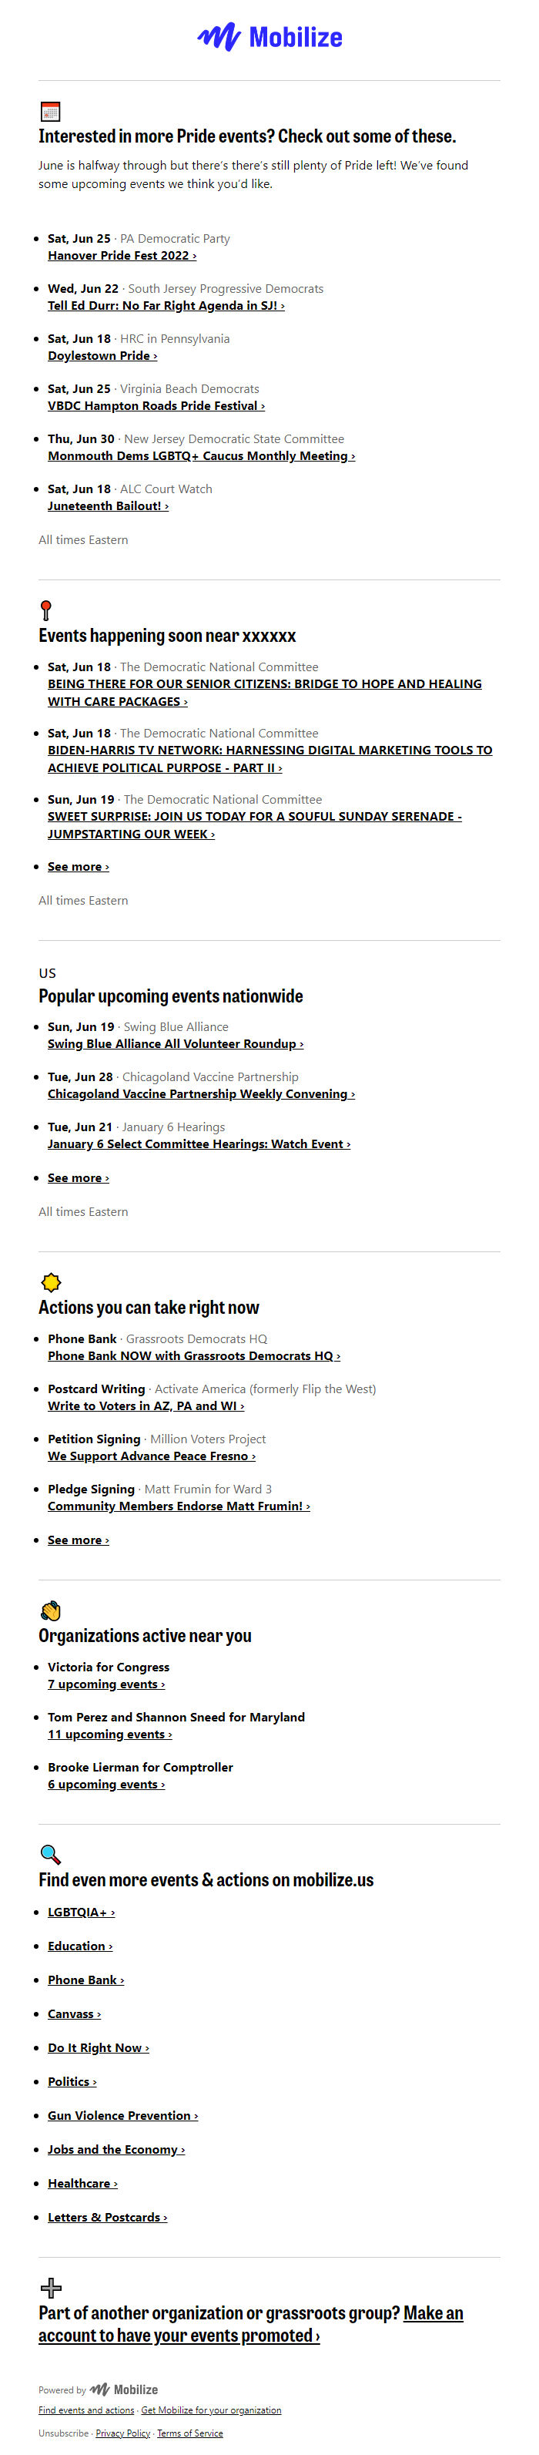Screen dimensions: 539x2455
Task: Click Make an account to promote events
Action: pyautogui.click(x=432, y=2313)
